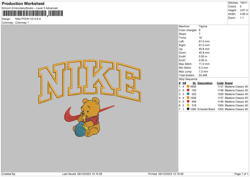Viewport: 250px width, 177px height.
Task: Click the stitch count '499' in stop 5
Action: click(x=194, y=101)
